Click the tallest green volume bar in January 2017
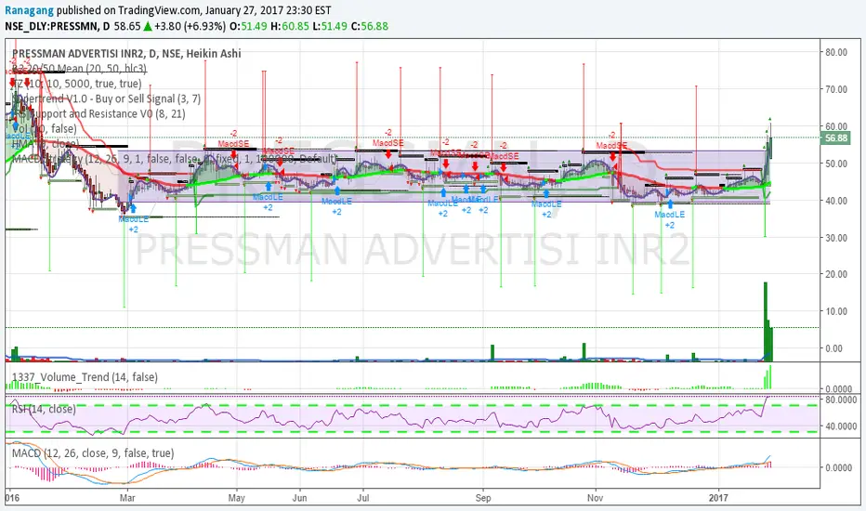The height and width of the screenshot is (511, 866). point(766,321)
